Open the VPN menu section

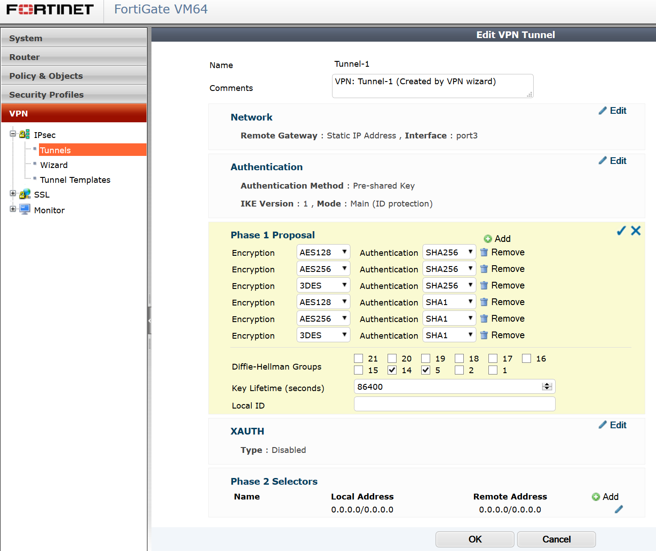tap(74, 113)
